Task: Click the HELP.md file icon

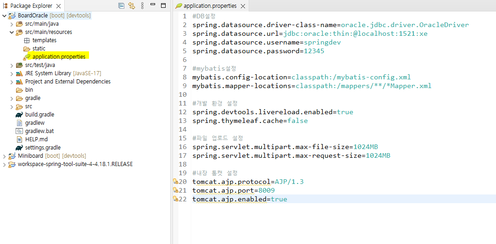Action: point(19,139)
